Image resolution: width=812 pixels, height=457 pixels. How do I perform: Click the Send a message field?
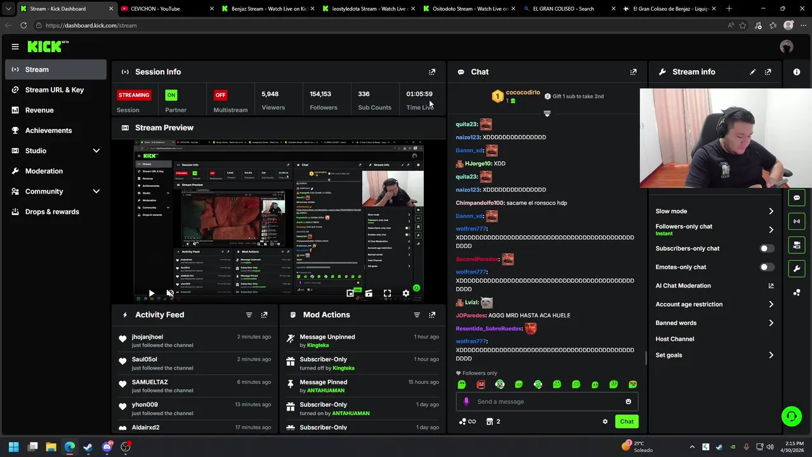(547, 401)
